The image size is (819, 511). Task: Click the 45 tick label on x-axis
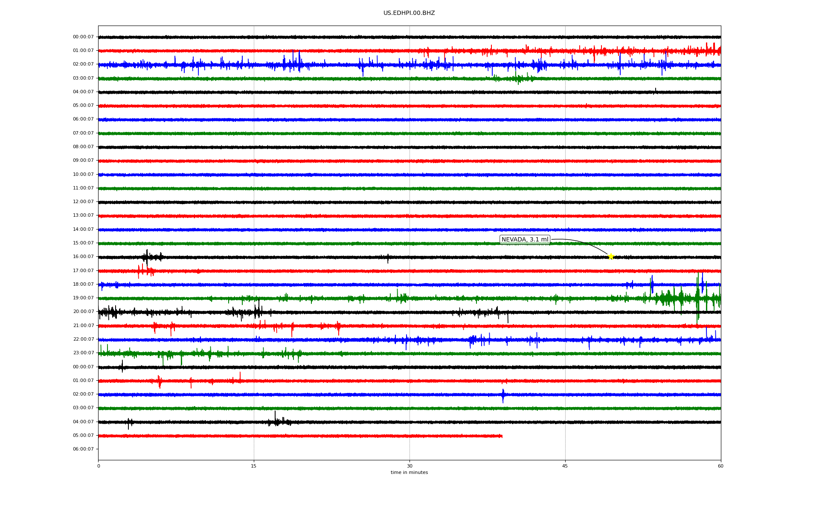click(x=565, y=466)
